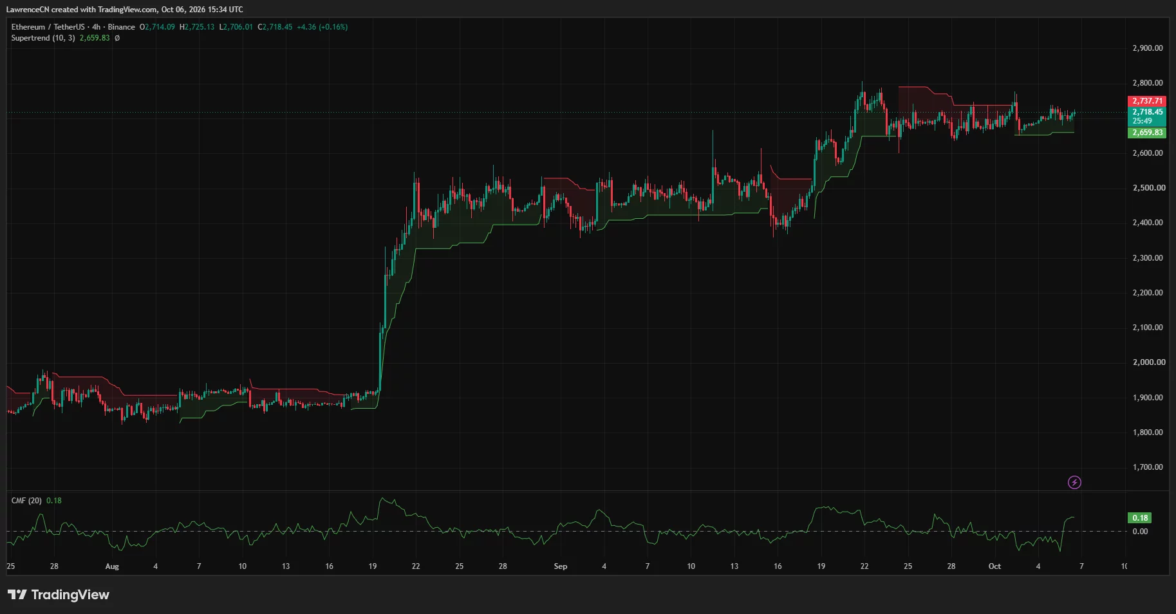Viewport: 1176px width, 614px height.
Task: Click the Aug label on time axis
Action: [x=112, y=566]
